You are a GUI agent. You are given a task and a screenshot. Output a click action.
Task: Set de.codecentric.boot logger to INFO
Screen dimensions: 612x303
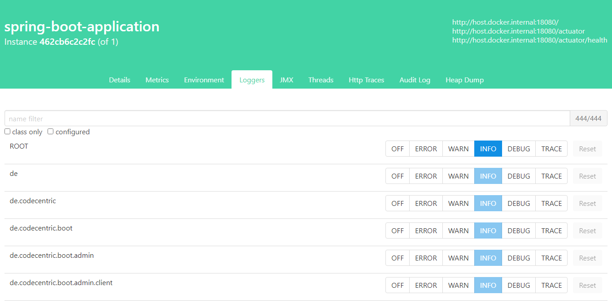point(488,230)
